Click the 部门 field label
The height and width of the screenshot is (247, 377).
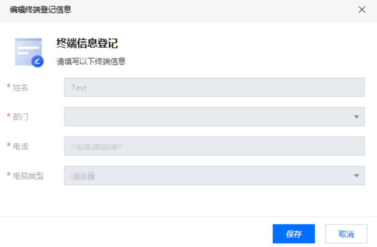click(x=20, y=117)
